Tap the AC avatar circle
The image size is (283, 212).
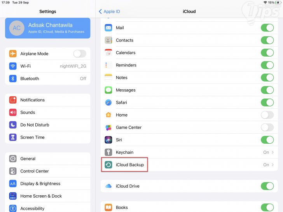click(17, 28)
